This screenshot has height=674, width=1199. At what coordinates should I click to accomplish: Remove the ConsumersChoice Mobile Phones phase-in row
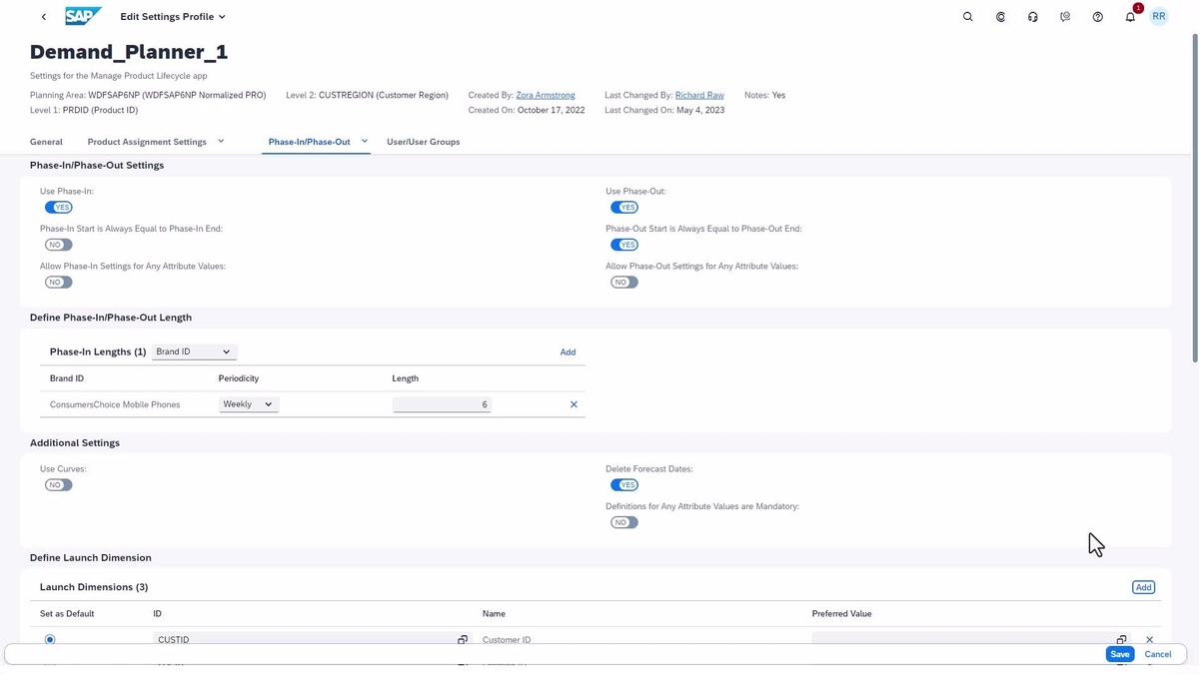coord(574,404)
